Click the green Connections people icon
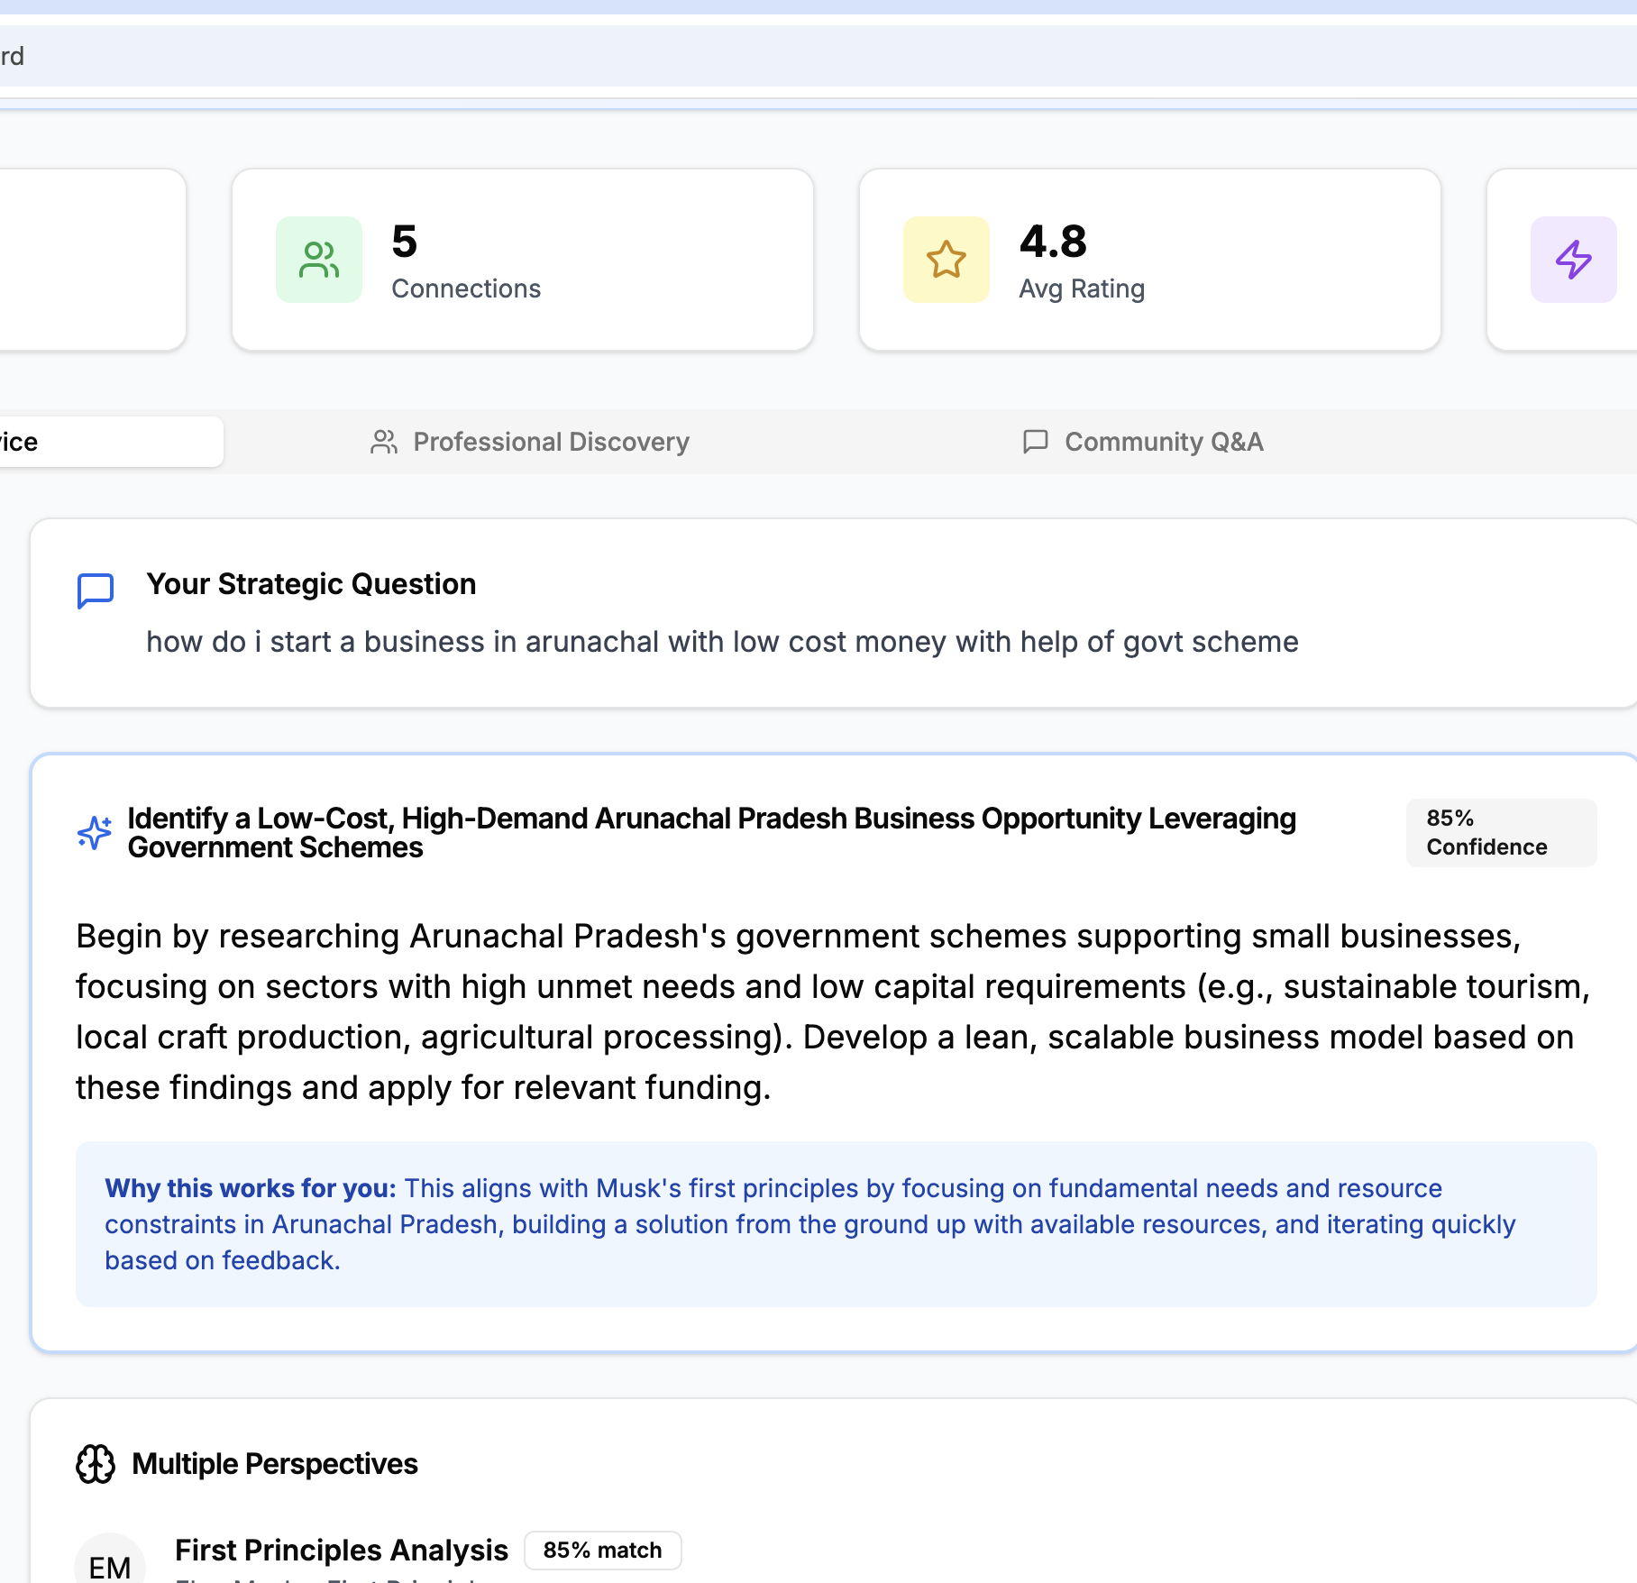1637x1583 pixels. (319, 260)
